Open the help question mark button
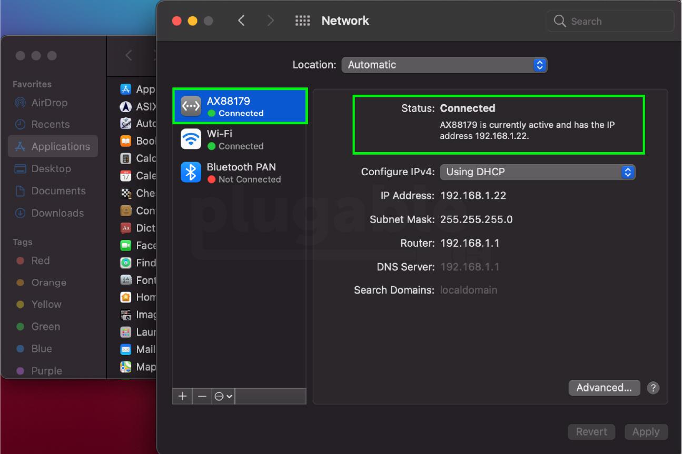 653,388
